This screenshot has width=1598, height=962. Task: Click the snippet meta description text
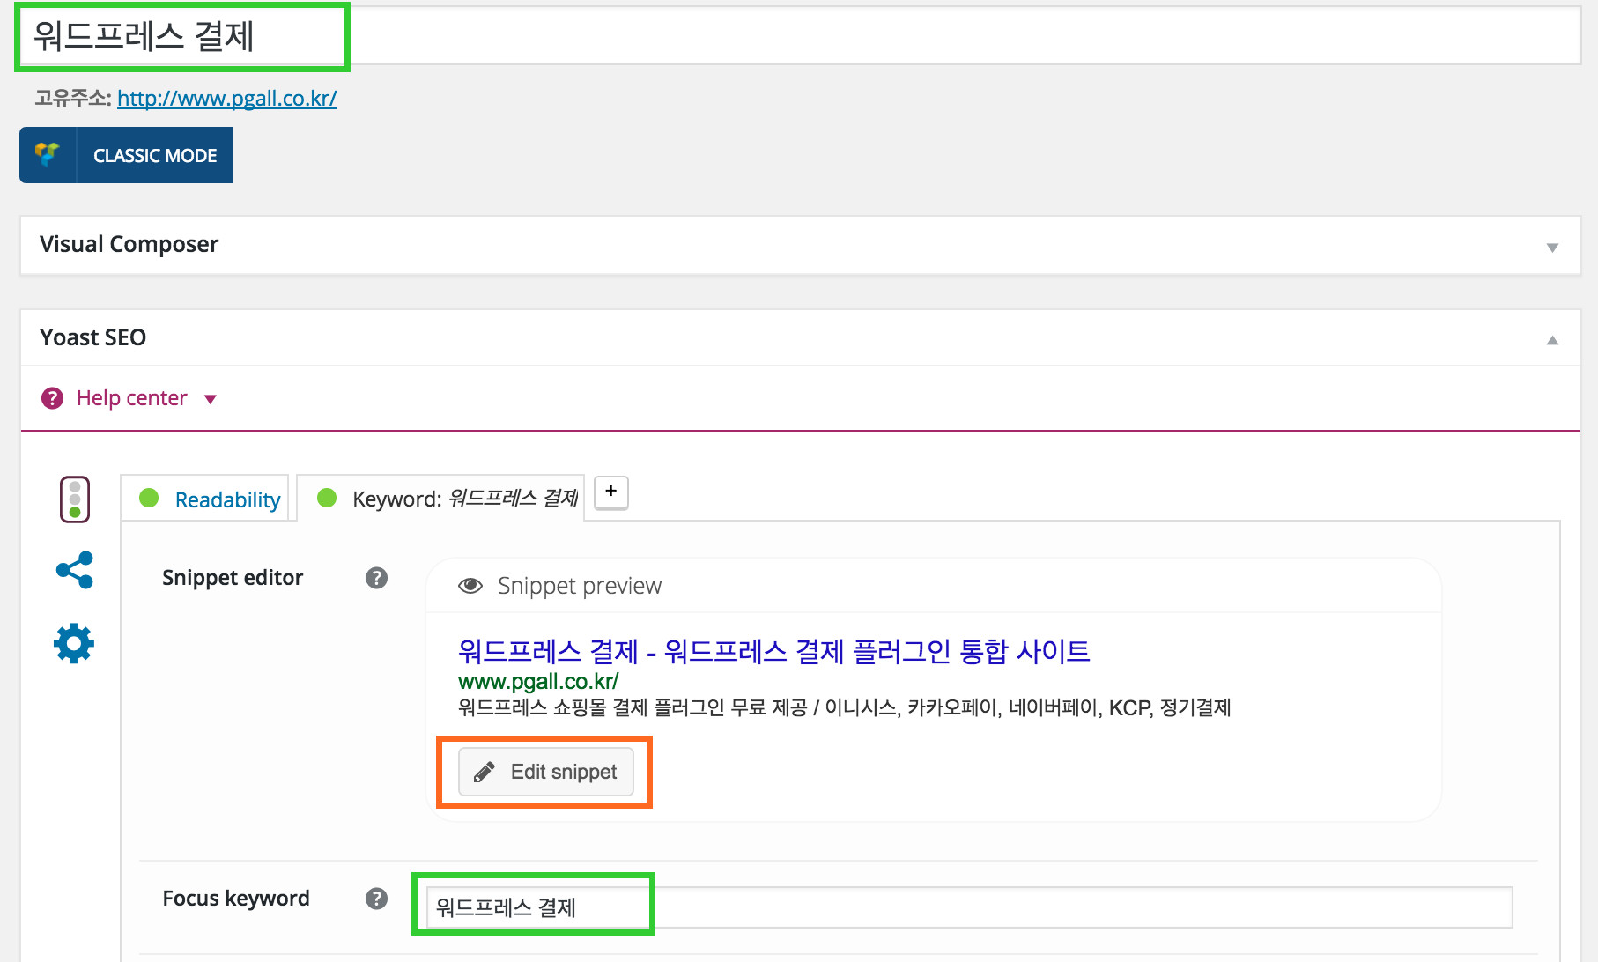[x=845, y=707]
